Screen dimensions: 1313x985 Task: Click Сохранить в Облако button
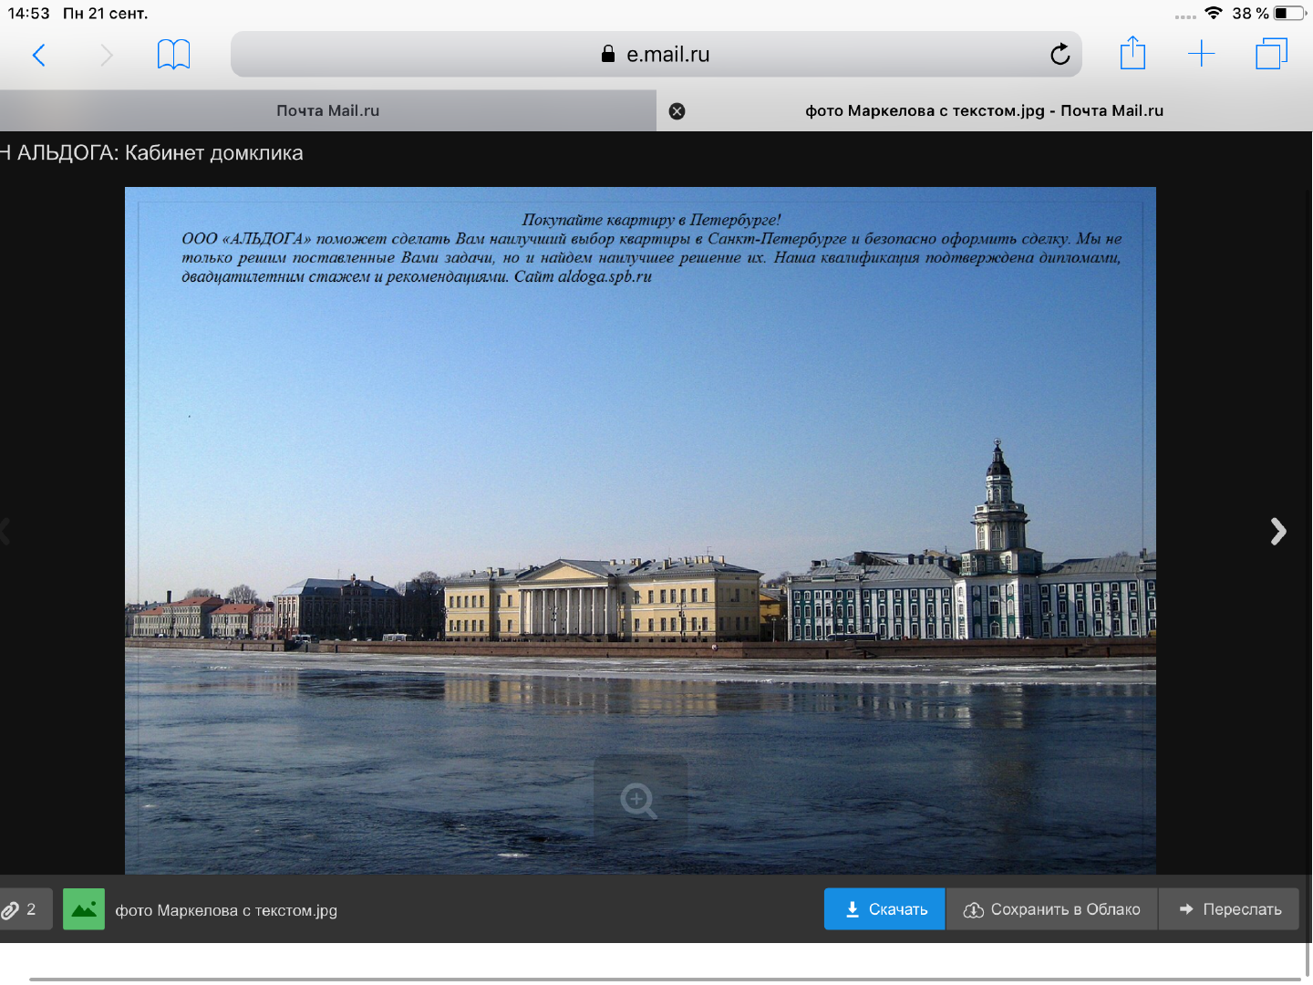coord(1051,909)
